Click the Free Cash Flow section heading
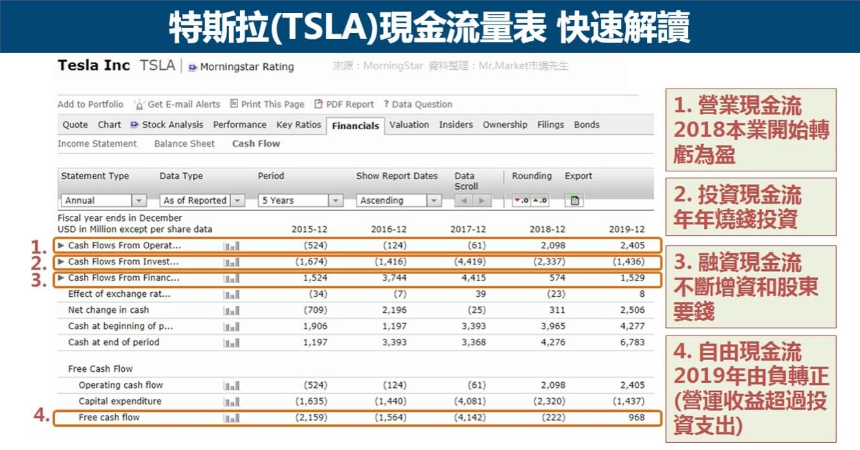 [x=100, y=369]
